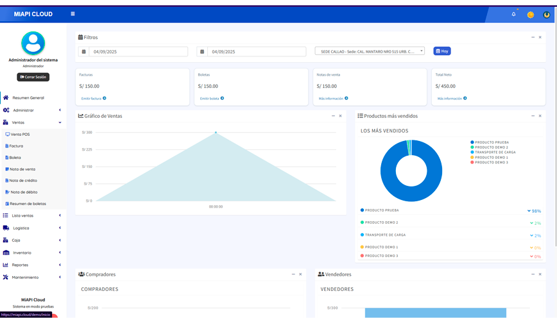Click the Reportes chart icon
Screen dimensions: 557x323
tap(6, 265)
